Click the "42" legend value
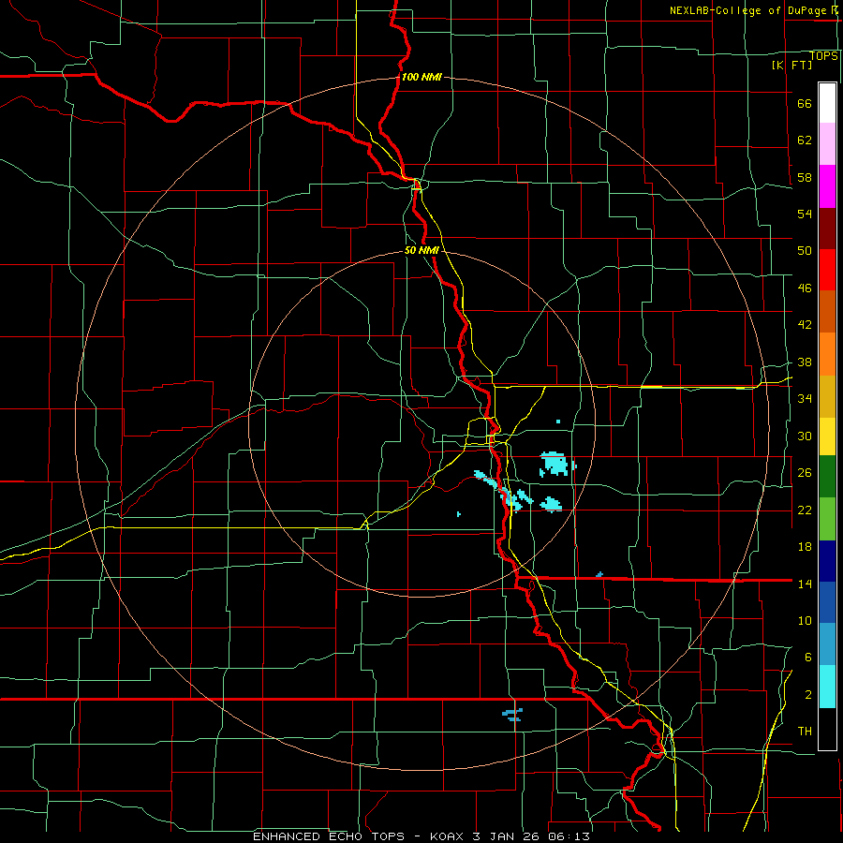843x843 pixels. [805, 325]
